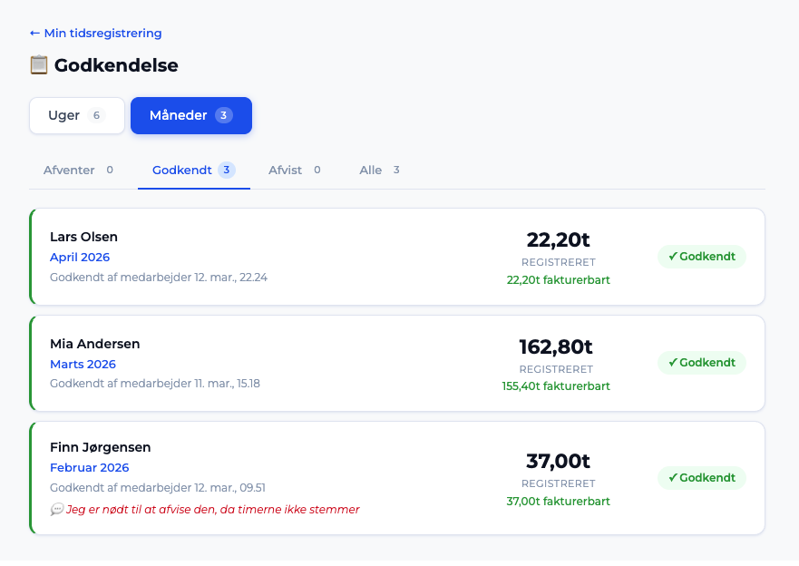Click Godkendt badge on Lars Olsen's row
799x566 pixels.
[701, 257]
